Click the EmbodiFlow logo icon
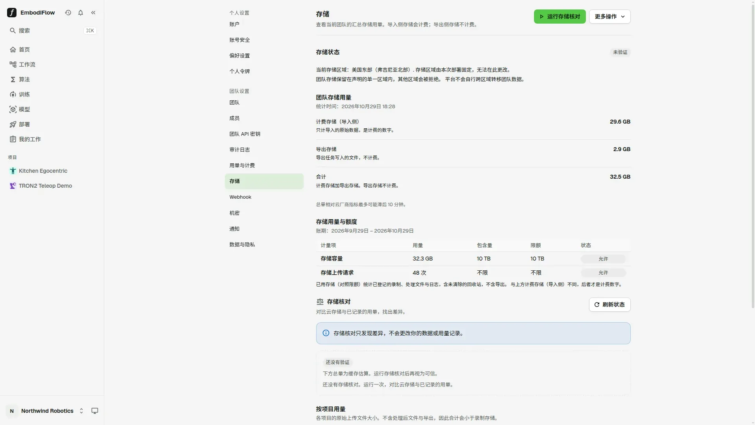This screenshot has width=755, height=425. point(12,13)
